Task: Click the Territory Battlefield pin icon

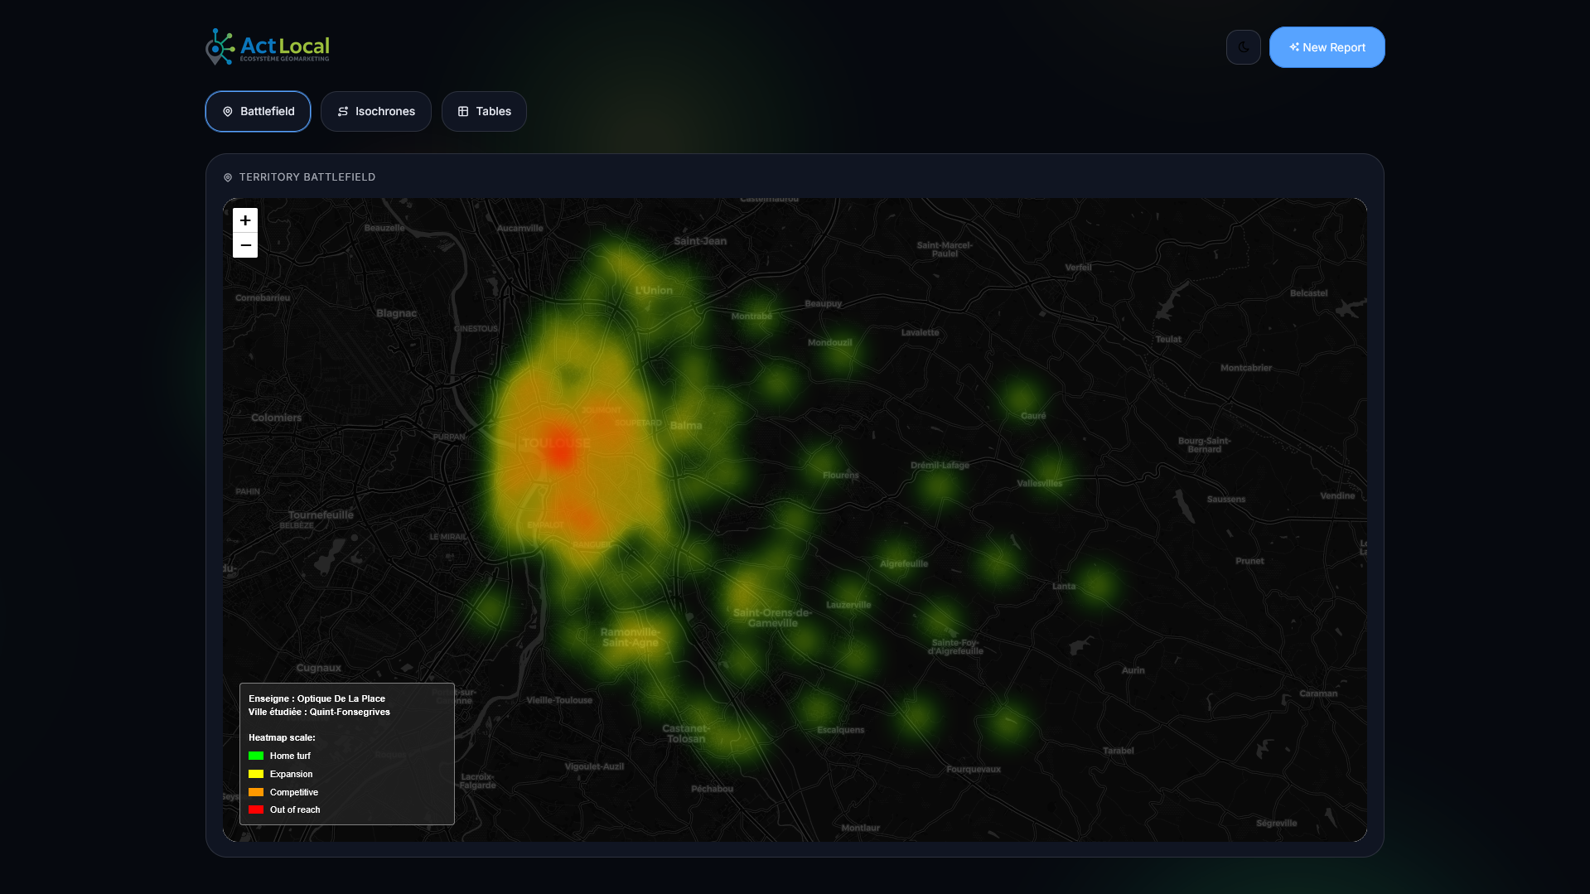Action: click(x=228, y=177)
